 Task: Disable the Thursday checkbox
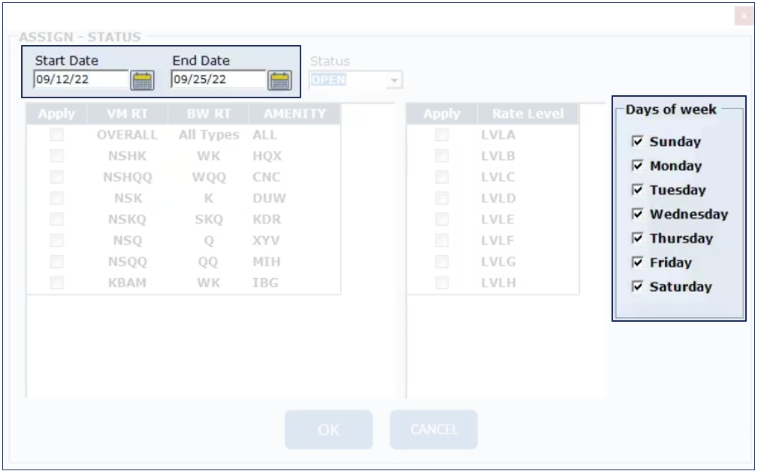638,238
